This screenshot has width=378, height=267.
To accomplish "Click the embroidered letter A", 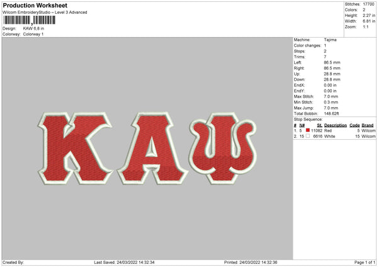I will coord(152,148).
